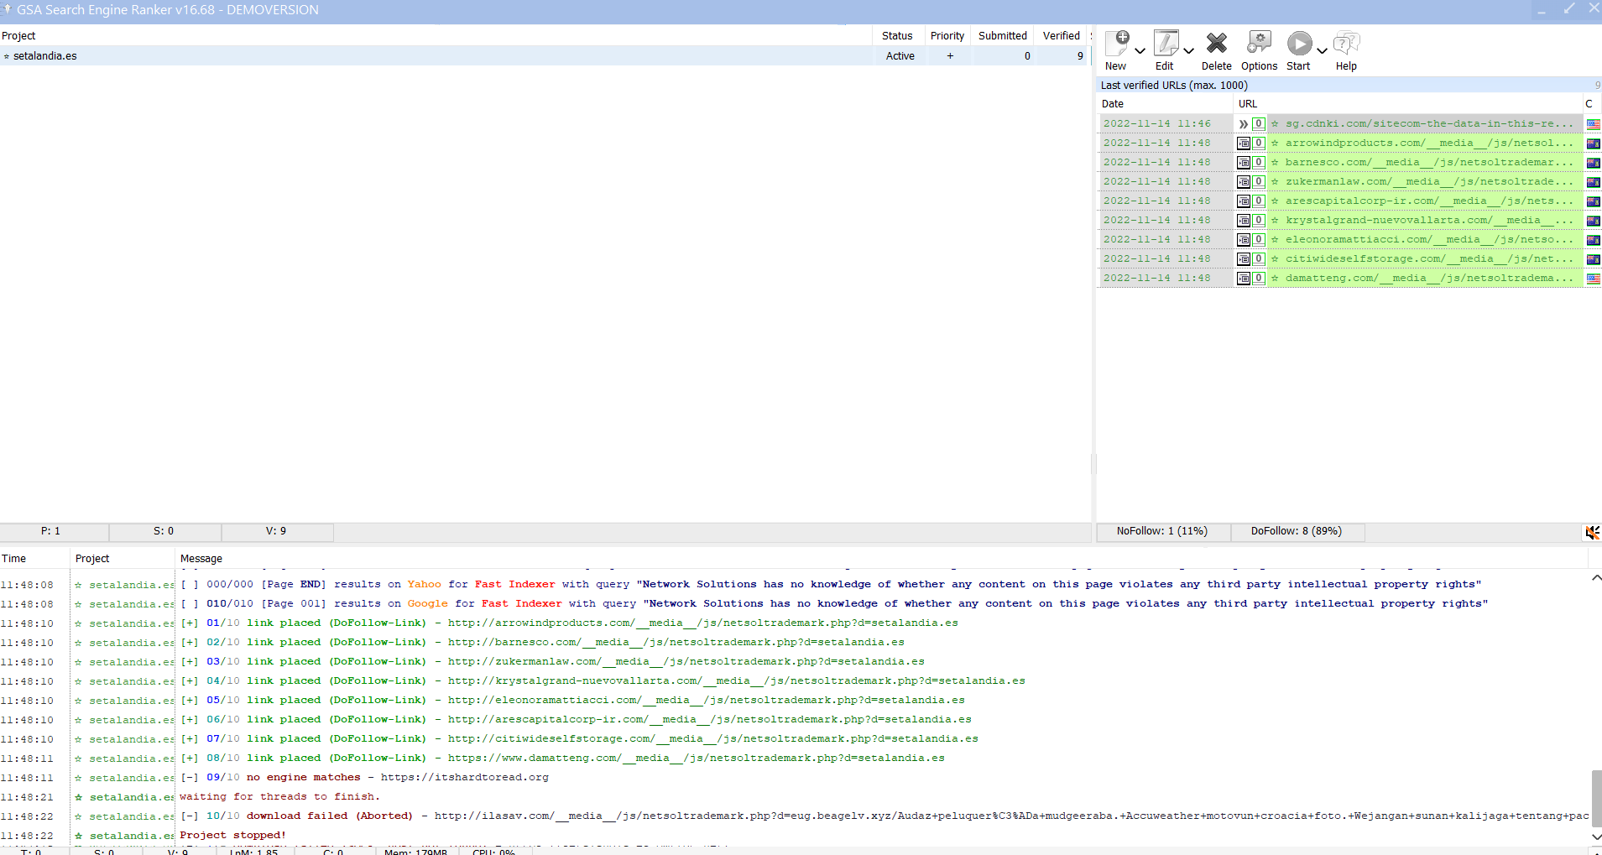The height and width of the screenshot is (855, 1602).
Task: Click the Message column header in log
Action: click(881, 559)
